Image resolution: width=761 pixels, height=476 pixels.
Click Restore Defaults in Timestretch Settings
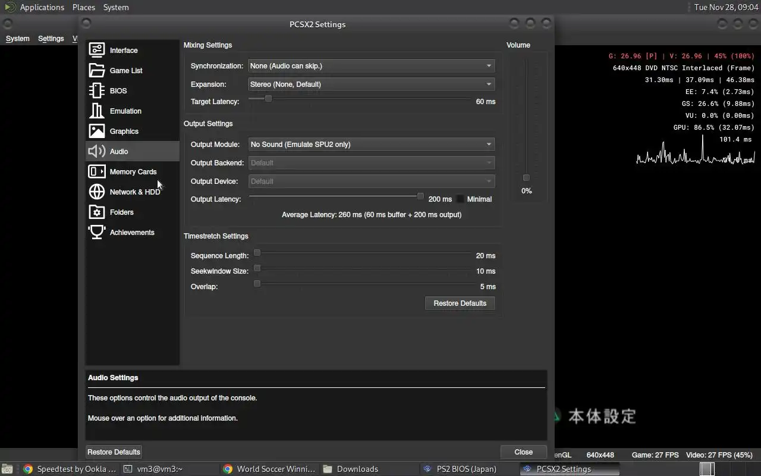point(460,303)
